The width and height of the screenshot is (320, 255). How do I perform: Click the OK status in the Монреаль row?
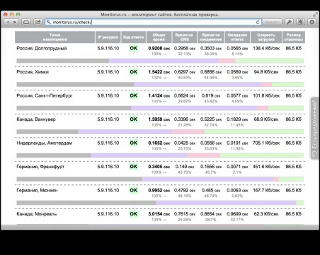[133, 214]
